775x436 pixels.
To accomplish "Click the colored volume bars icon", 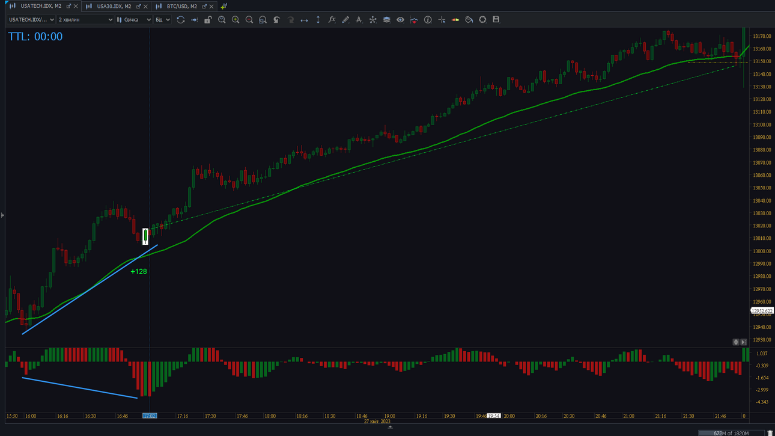I will click(x=455, y=20).
